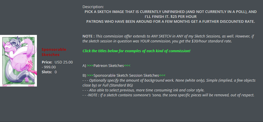Open the Patreon Sketches examples link
This screenshot has width=263, height=122.
pos(109,66)
